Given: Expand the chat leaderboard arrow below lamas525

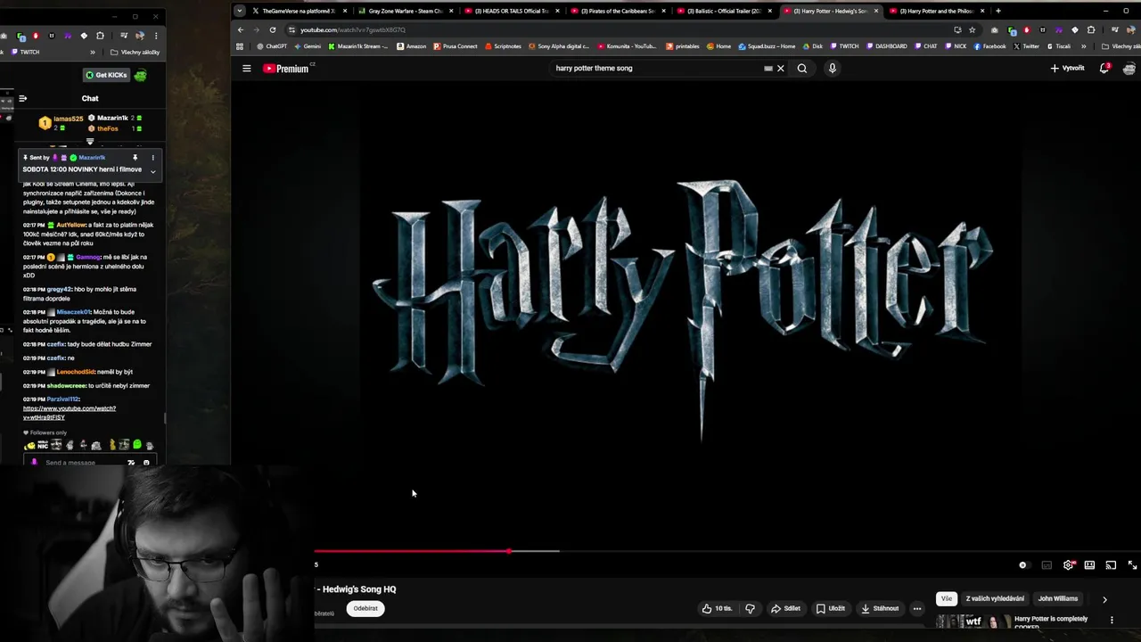Looking at the screenshot, I should 90,141.
